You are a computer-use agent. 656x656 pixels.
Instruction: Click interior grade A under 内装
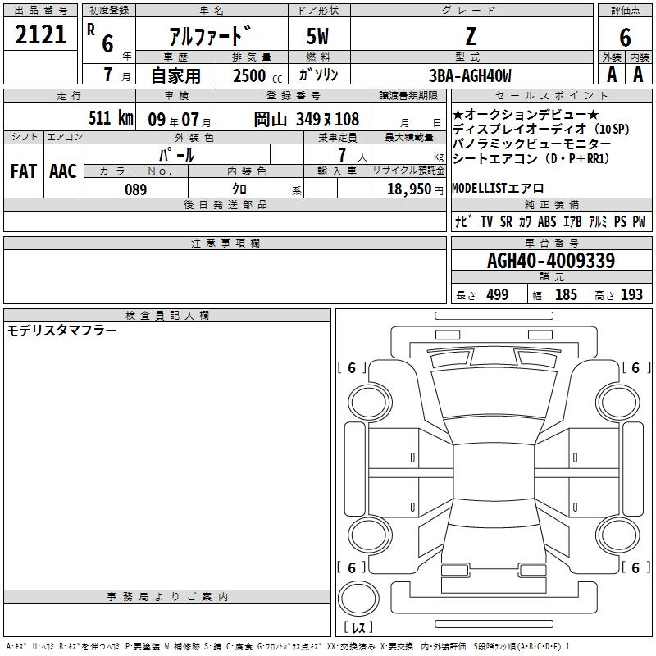coord(638,75)
